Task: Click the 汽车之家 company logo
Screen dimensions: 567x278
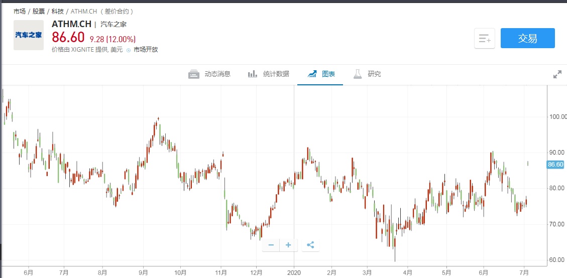Action: (x=28, y=35)
